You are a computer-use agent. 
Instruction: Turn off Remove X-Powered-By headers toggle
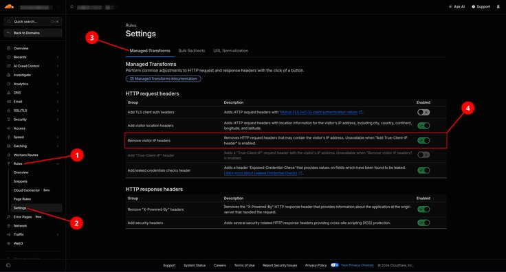pyautogui.click(x=423, y=209)
